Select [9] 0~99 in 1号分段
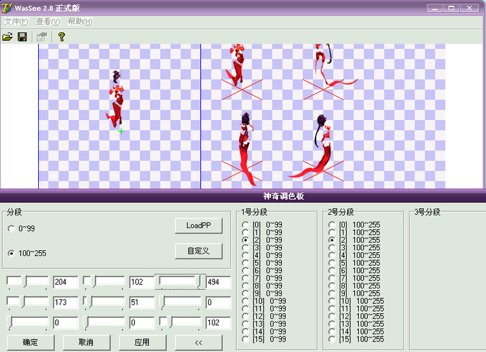 (x=262, y=293)
